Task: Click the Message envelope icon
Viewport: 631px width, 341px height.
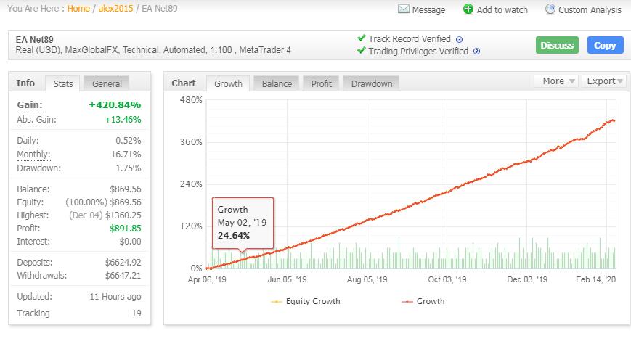Action: click(x=403, y=9)
